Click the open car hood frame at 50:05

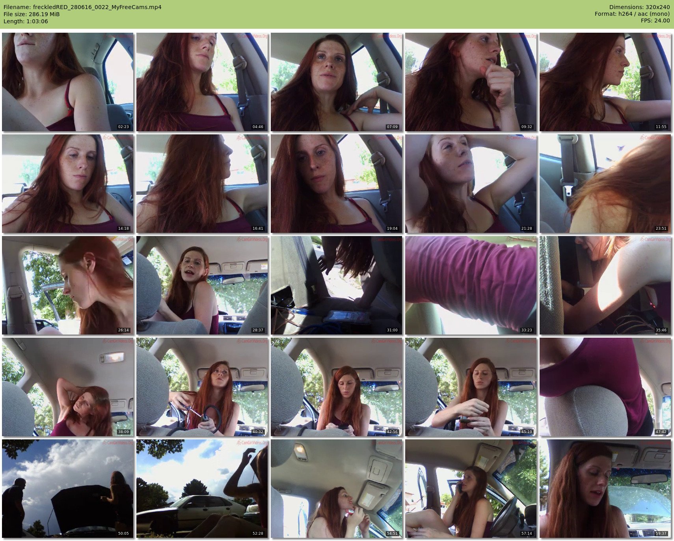pos(67,489)
